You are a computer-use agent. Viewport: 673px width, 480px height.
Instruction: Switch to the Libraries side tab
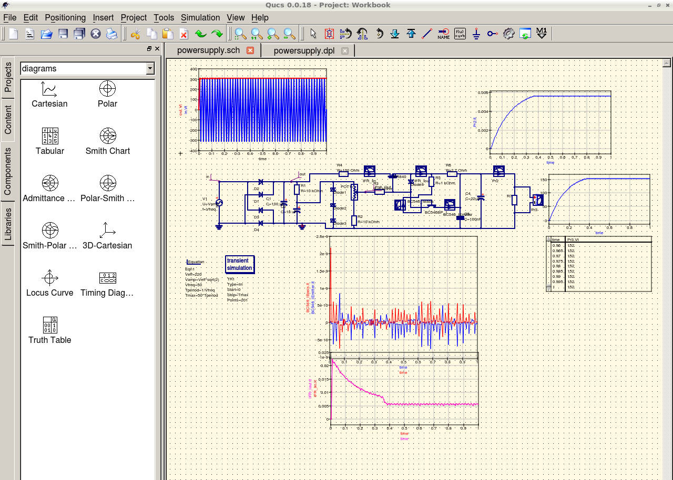[8, 224]
